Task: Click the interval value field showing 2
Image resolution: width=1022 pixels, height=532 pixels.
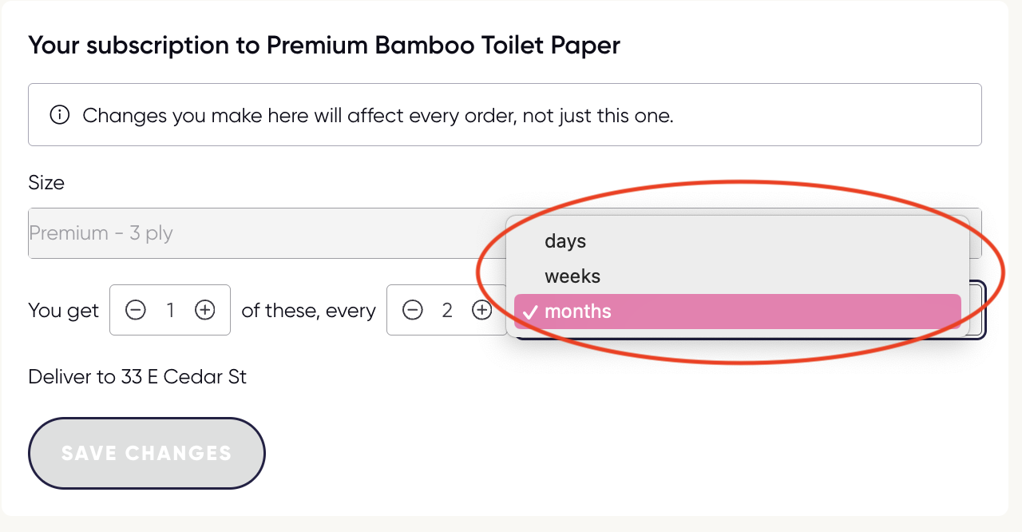Action: click(447, 310)
